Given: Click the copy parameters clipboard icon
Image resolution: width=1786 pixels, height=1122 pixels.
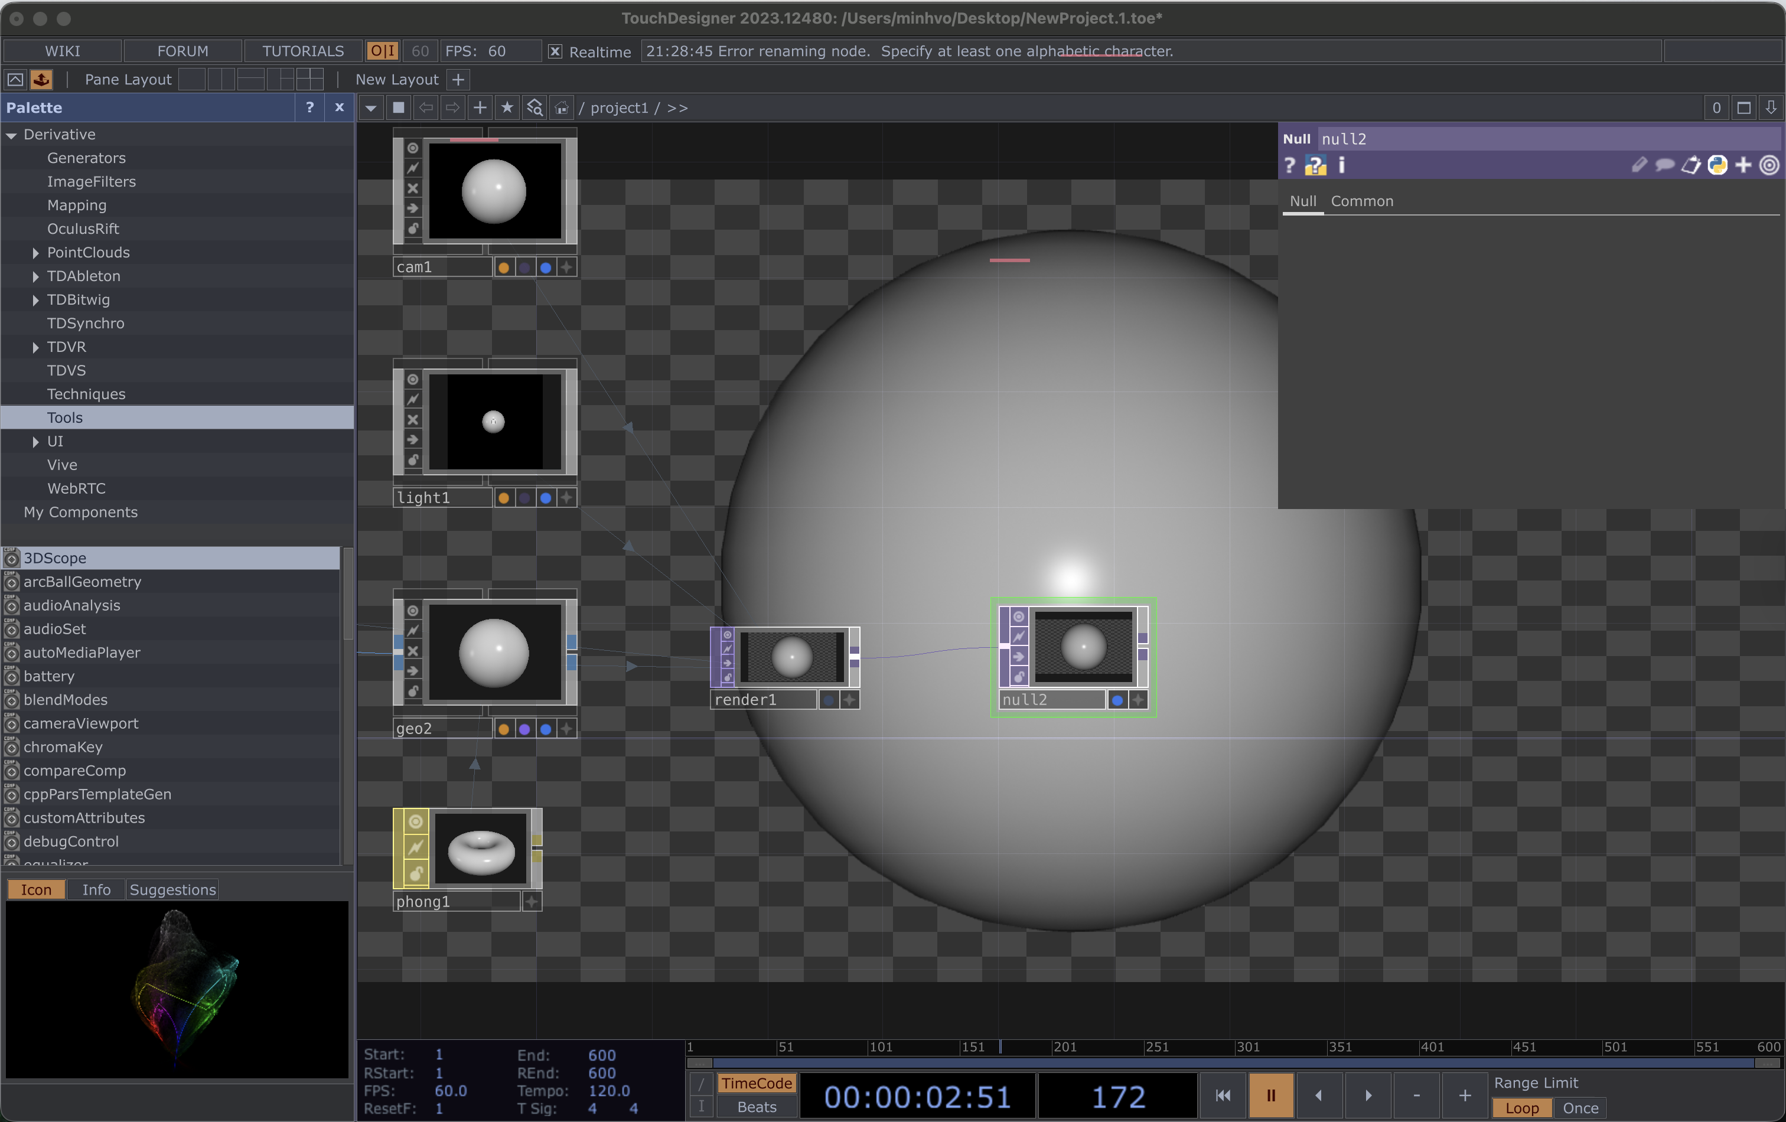Looking at the screenshot, I should pos(1691,165).
